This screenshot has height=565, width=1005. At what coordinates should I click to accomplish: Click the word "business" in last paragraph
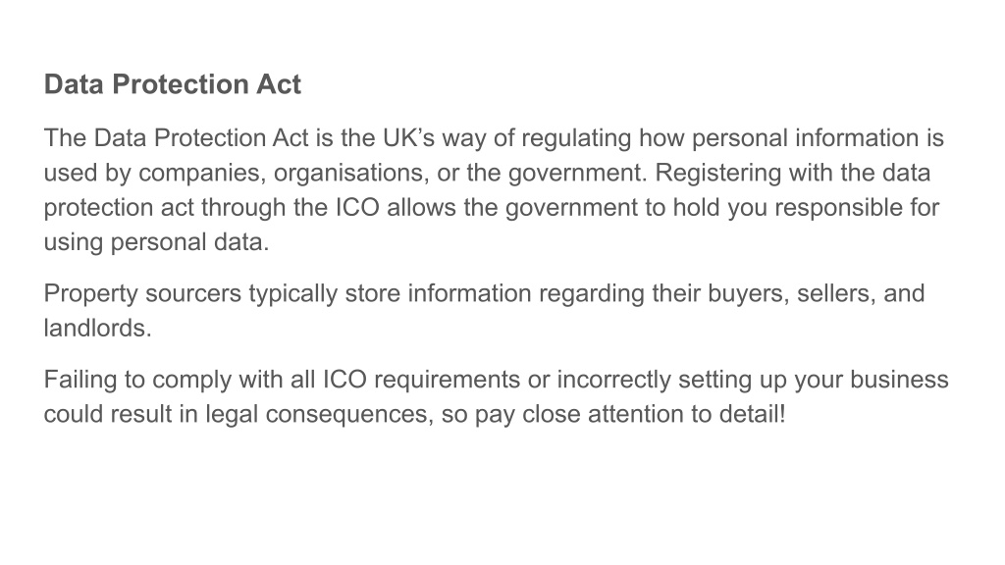click(899, 379)
